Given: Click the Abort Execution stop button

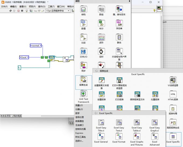Looking at the screenshot, I should [x=19, y=11].
